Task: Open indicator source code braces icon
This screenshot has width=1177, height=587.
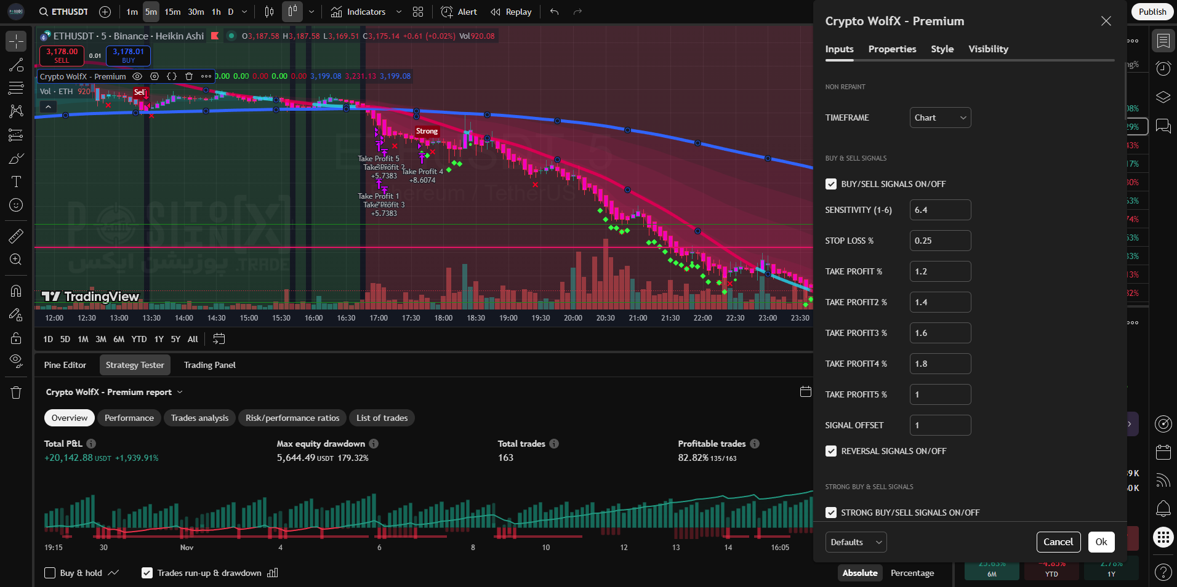Action: (x=172, y=76)
